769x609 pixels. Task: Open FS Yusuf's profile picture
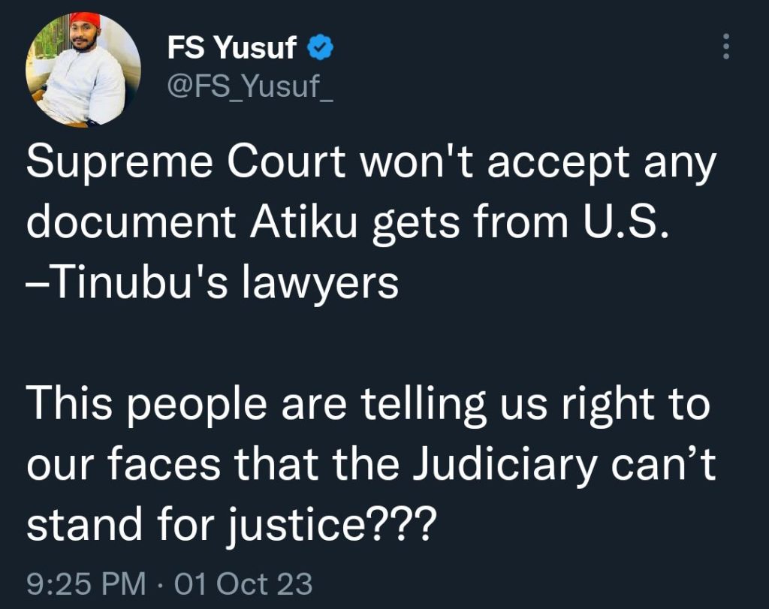83,70
